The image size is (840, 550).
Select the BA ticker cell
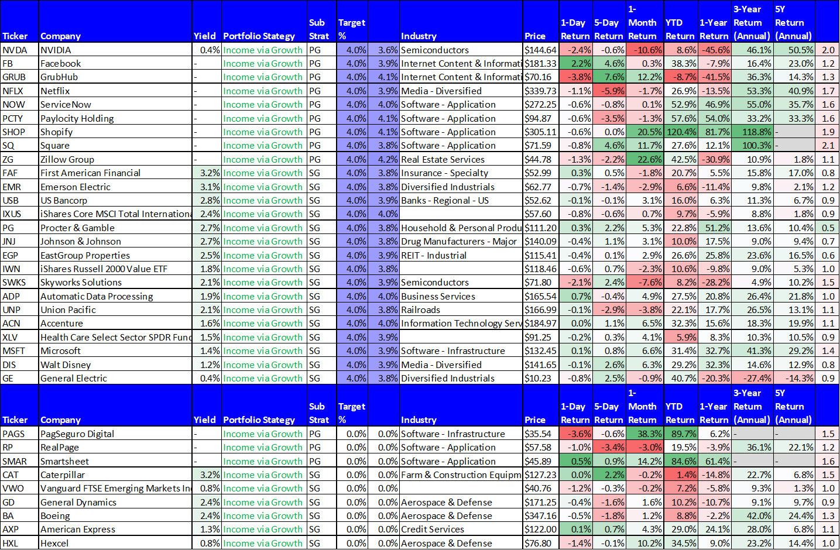click(19, 515)
